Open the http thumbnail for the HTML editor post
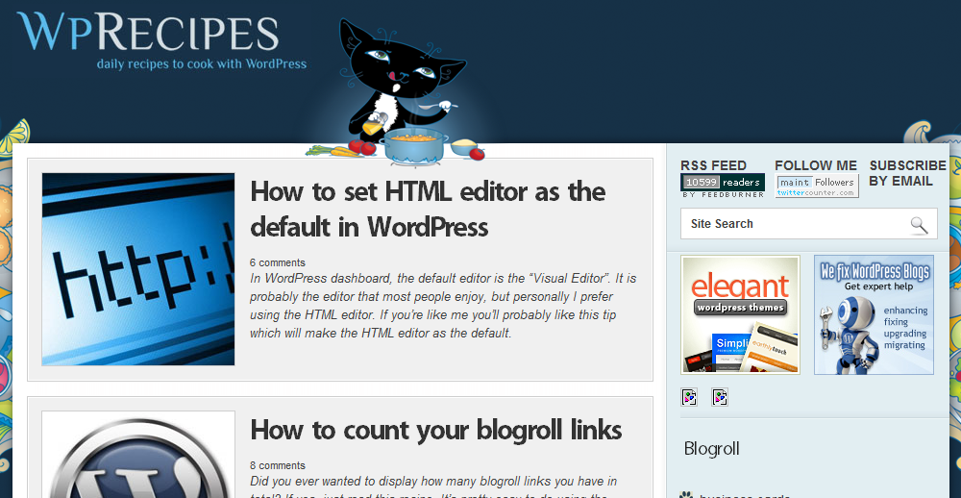Screen dimensions: 961x498 click(137, 269)
